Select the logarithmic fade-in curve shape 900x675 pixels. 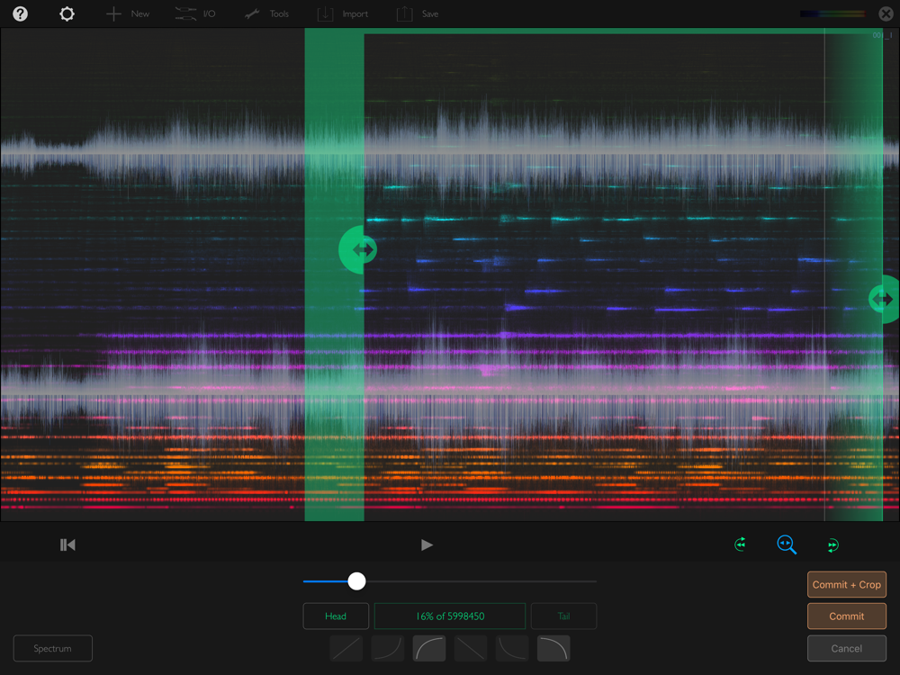429,648
